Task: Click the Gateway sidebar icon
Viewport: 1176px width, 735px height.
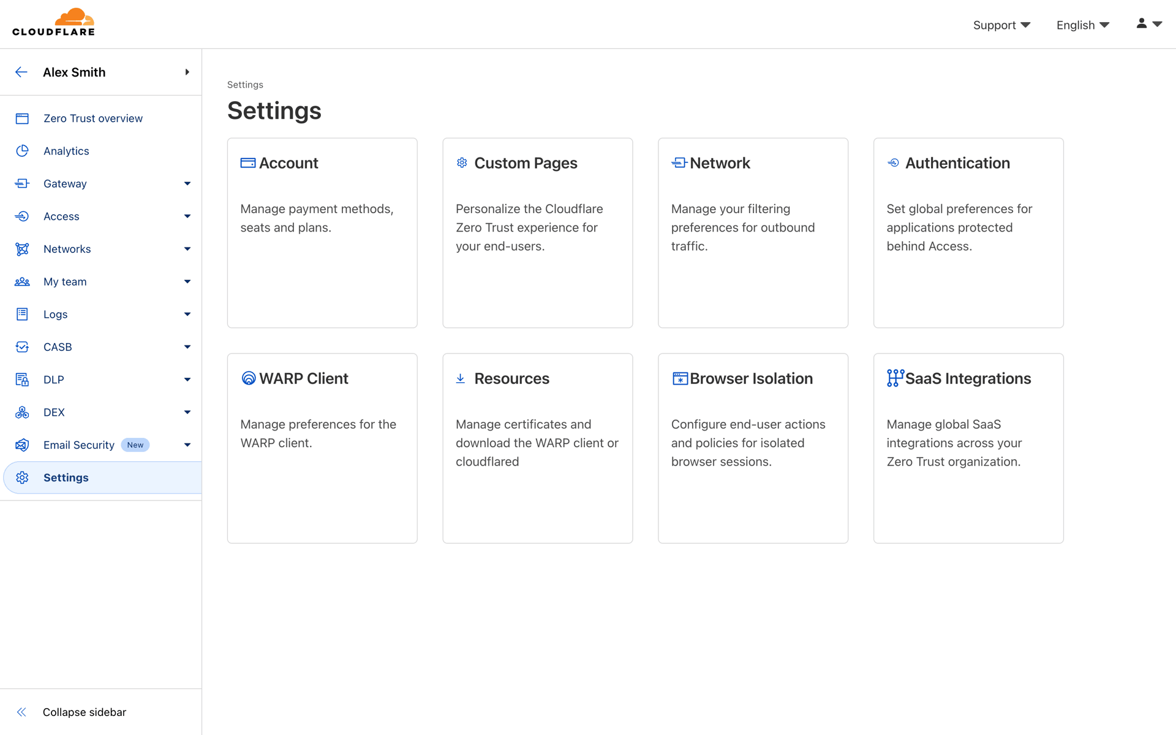Action: tap(22, 184)
